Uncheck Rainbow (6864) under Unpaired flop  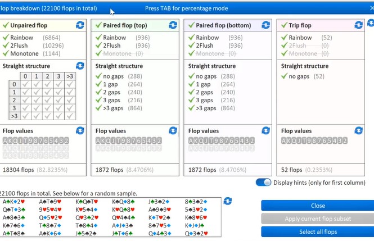coord(6,38)
